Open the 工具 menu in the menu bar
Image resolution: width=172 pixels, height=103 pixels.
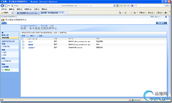[x=37, y=9]
